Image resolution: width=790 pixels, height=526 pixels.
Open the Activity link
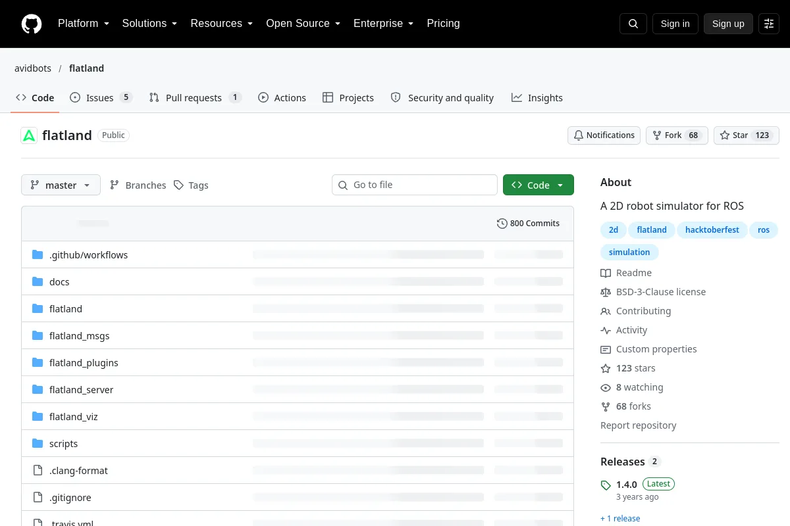624,330
